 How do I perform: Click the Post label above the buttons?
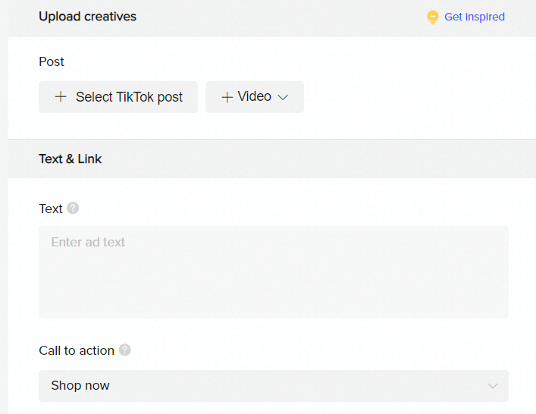(52, 61)
